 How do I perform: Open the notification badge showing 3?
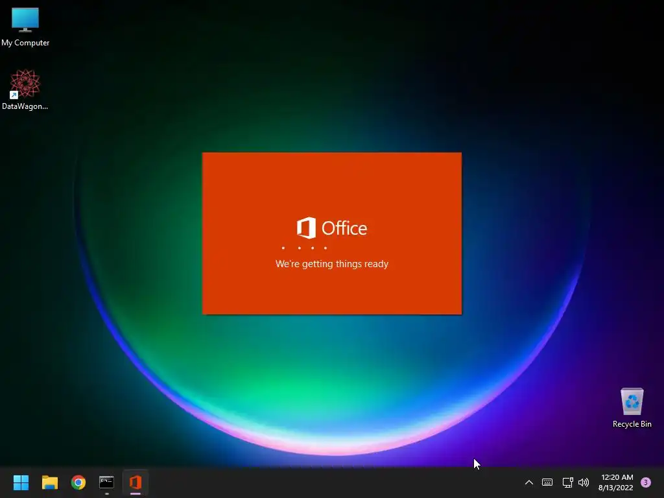point(646,482)
